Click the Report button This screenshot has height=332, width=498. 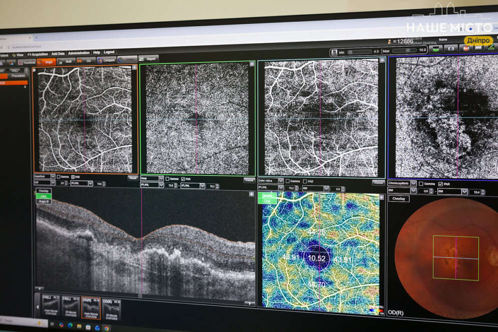pos(148,59)
